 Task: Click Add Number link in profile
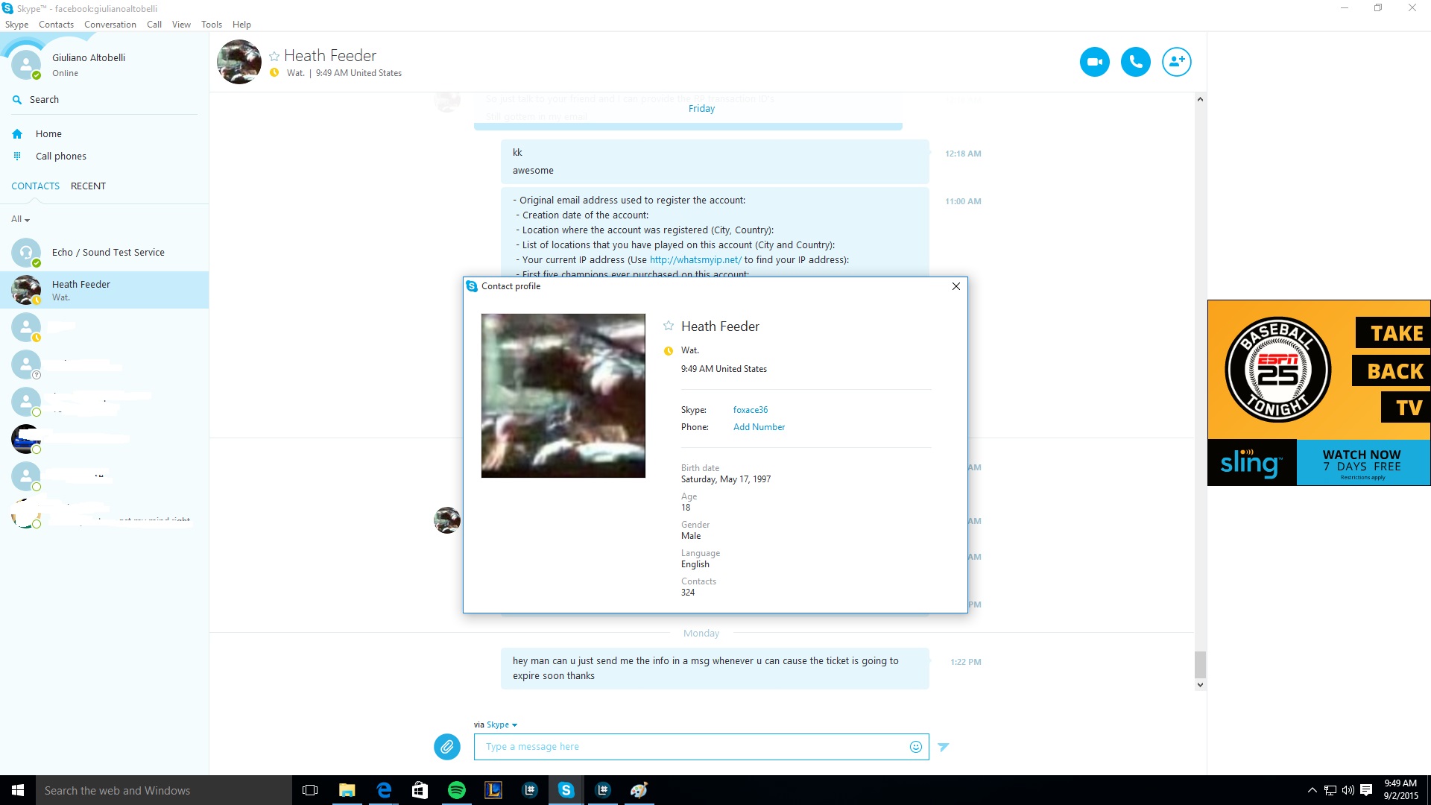point(759,427)
